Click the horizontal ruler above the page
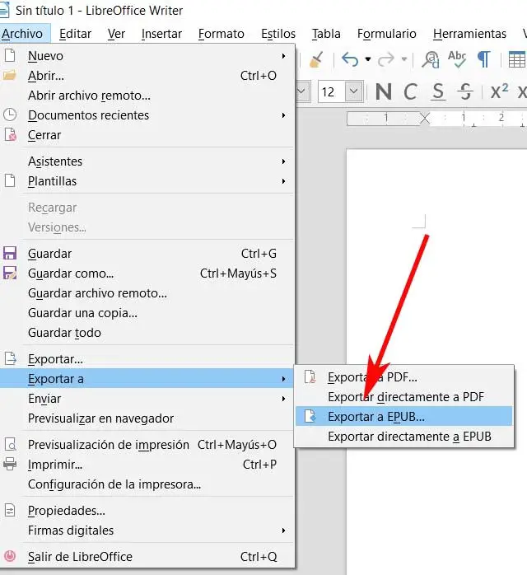The image size is (527, 575). pos(436,118)
